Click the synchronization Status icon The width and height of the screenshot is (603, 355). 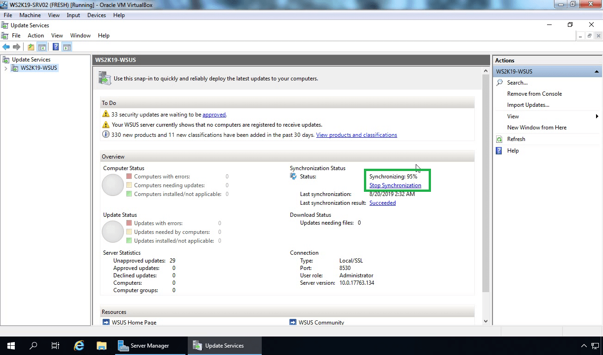(x=293, y=177)
